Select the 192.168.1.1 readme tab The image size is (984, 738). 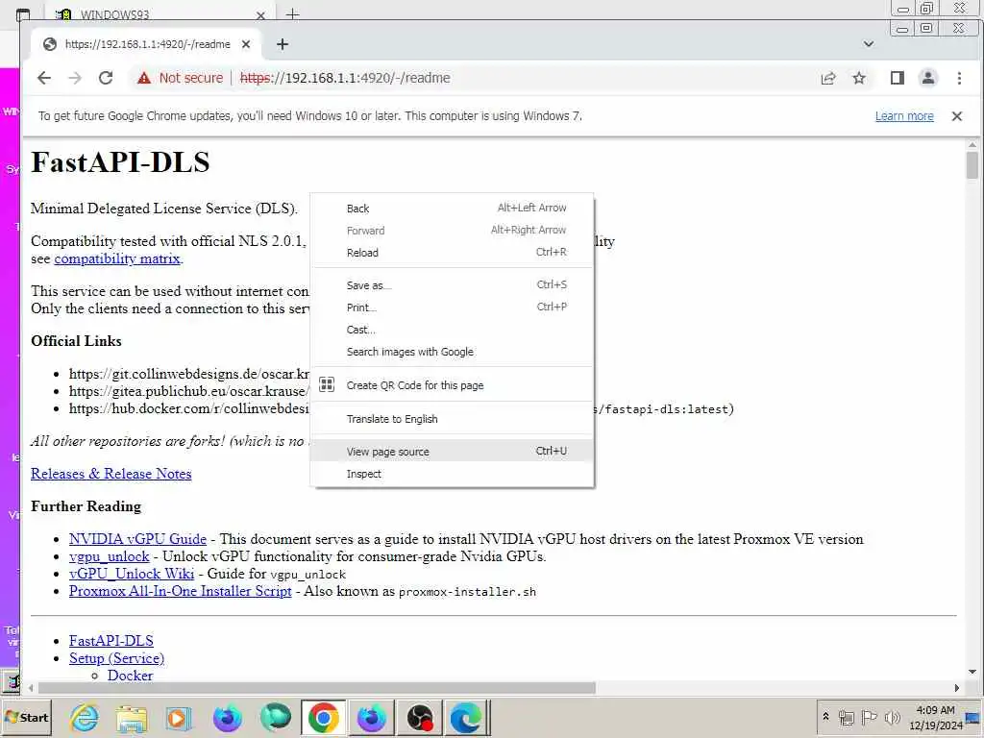[147, 44]
